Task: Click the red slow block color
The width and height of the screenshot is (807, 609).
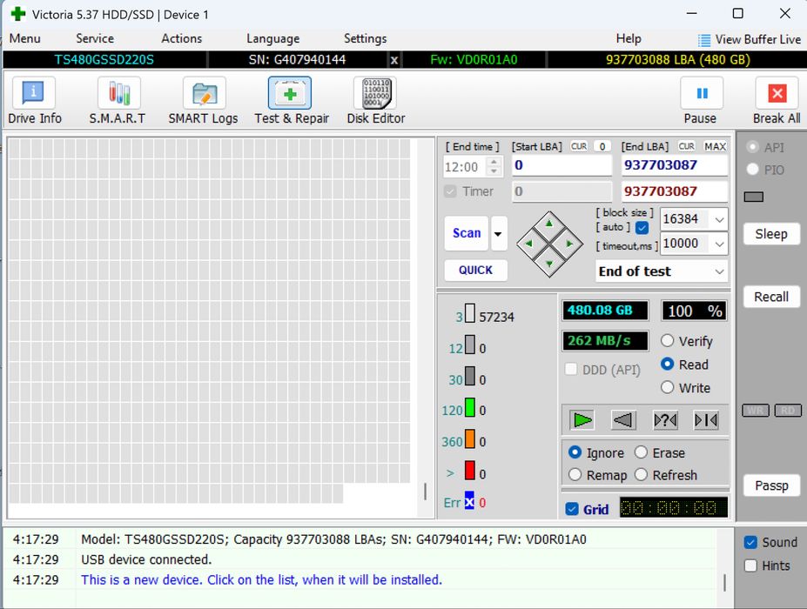Action: 469,470
